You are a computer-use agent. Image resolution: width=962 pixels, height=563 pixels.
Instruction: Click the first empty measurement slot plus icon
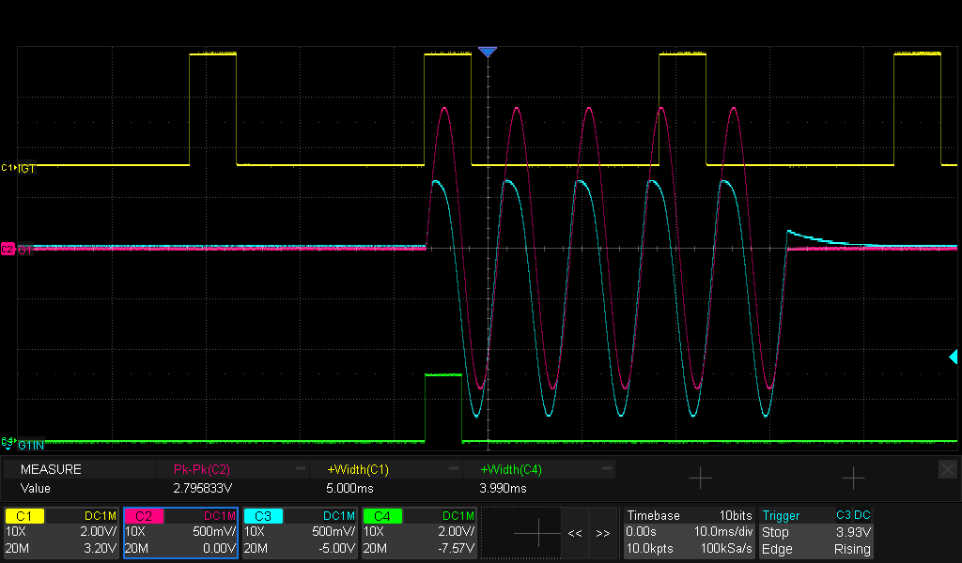tap(701, 479)
